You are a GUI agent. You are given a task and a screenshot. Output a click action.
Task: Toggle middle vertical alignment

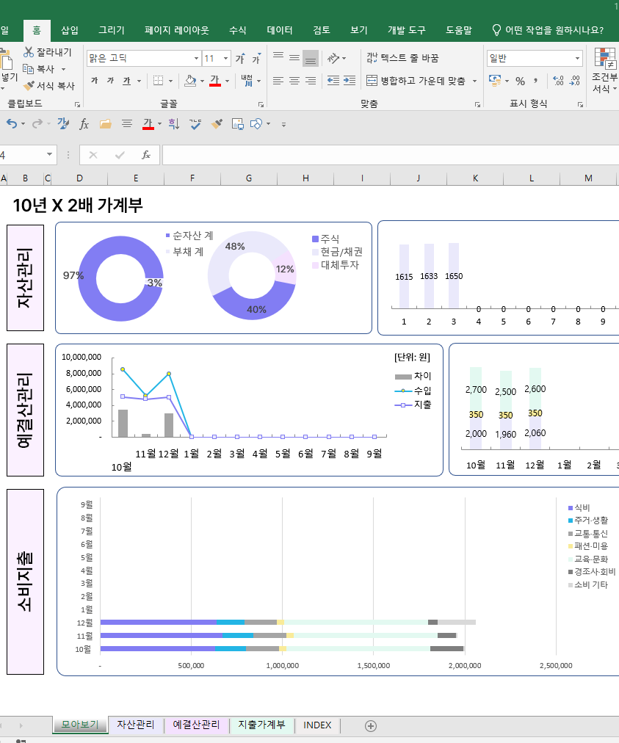click(x=294, y=58)
